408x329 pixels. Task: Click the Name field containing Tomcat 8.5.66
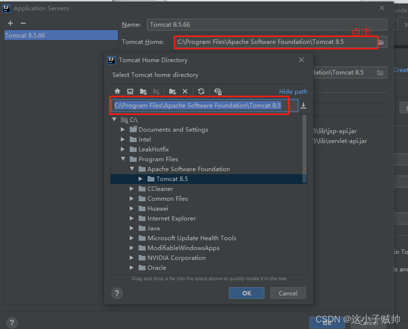(x=267, y=25)
